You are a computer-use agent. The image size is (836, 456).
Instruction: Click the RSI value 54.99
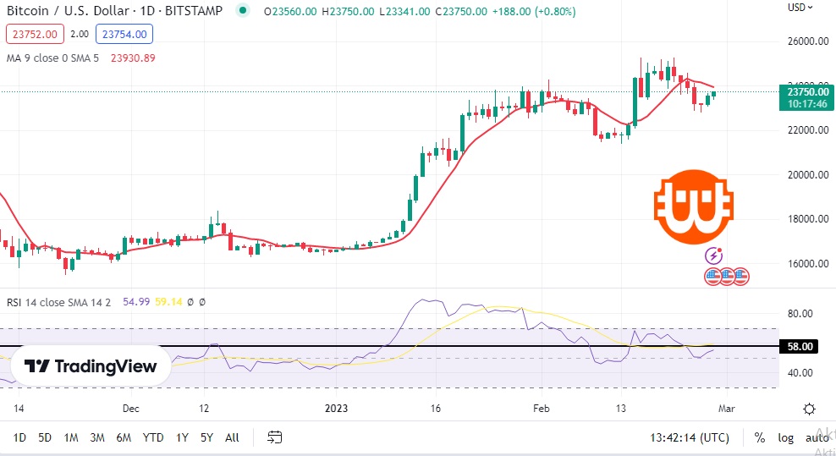136,302
